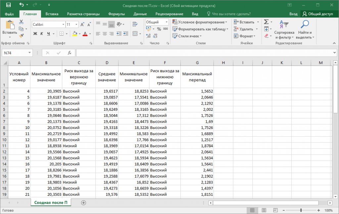Open the Insert Function fx dialog
339x214 pixels.
click(x=70, y=53)
